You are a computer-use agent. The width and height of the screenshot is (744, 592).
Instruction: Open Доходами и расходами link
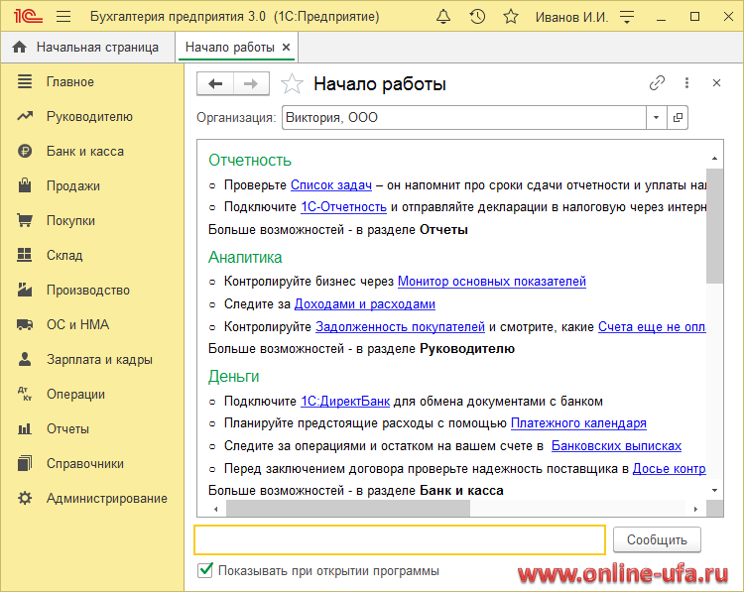point(364,303)
